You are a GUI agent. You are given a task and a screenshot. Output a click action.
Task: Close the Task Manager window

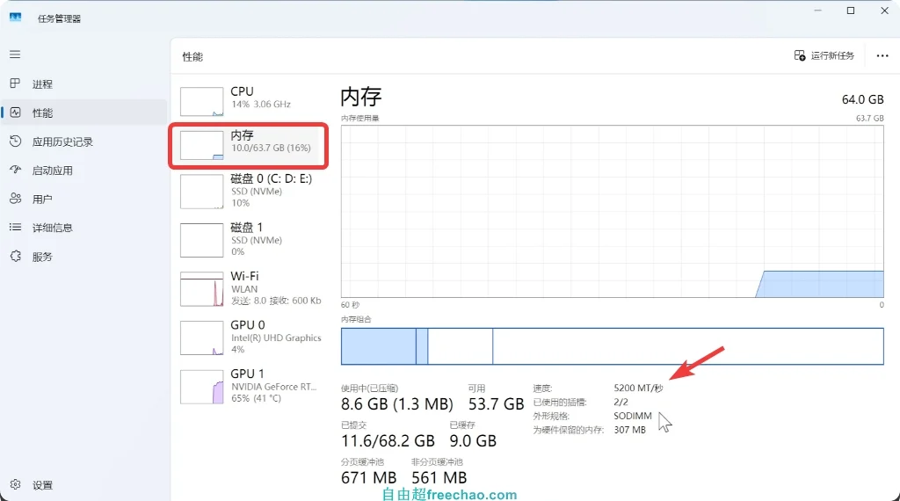(884, 11)
